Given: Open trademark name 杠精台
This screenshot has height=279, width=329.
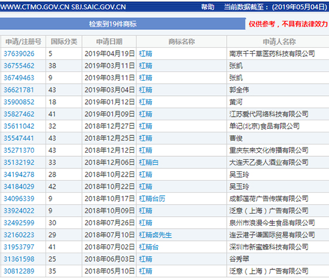Looking at the screenshot, I should point(148,247).
